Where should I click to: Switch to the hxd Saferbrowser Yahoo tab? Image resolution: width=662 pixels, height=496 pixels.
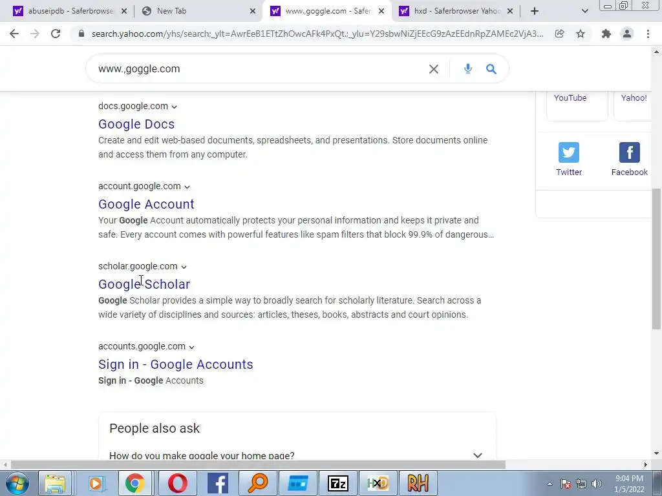(456, 11)
